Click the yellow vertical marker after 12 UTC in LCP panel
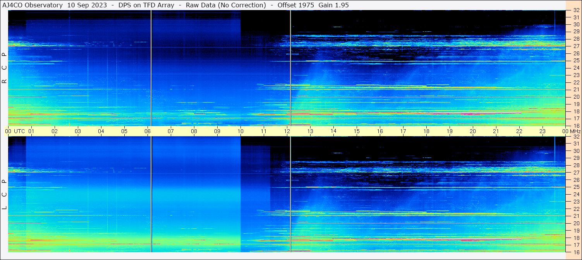The image size is (582, 260). pos(290,194)
